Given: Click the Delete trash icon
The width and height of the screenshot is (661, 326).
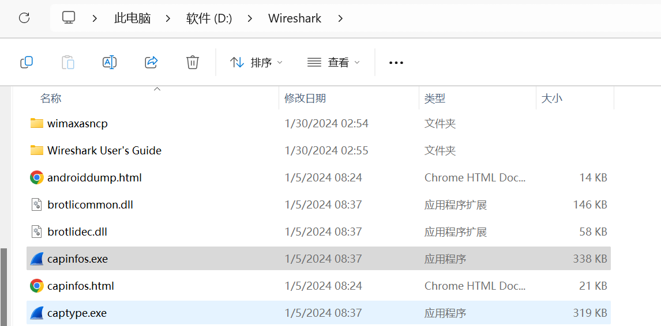Looking at the screenshot, I should click(x=192, y=62).
